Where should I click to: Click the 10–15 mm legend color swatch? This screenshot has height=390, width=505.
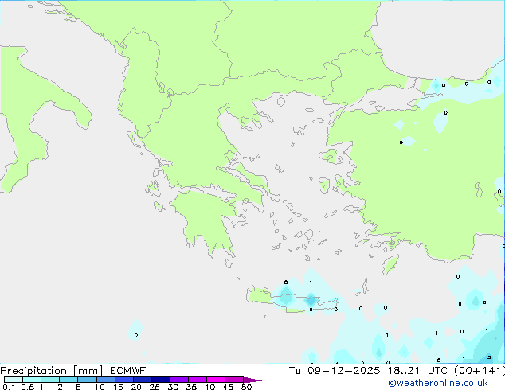tap(105, 380)
